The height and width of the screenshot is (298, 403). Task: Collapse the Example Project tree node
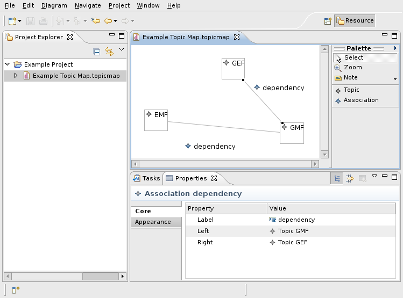point(7,64)
